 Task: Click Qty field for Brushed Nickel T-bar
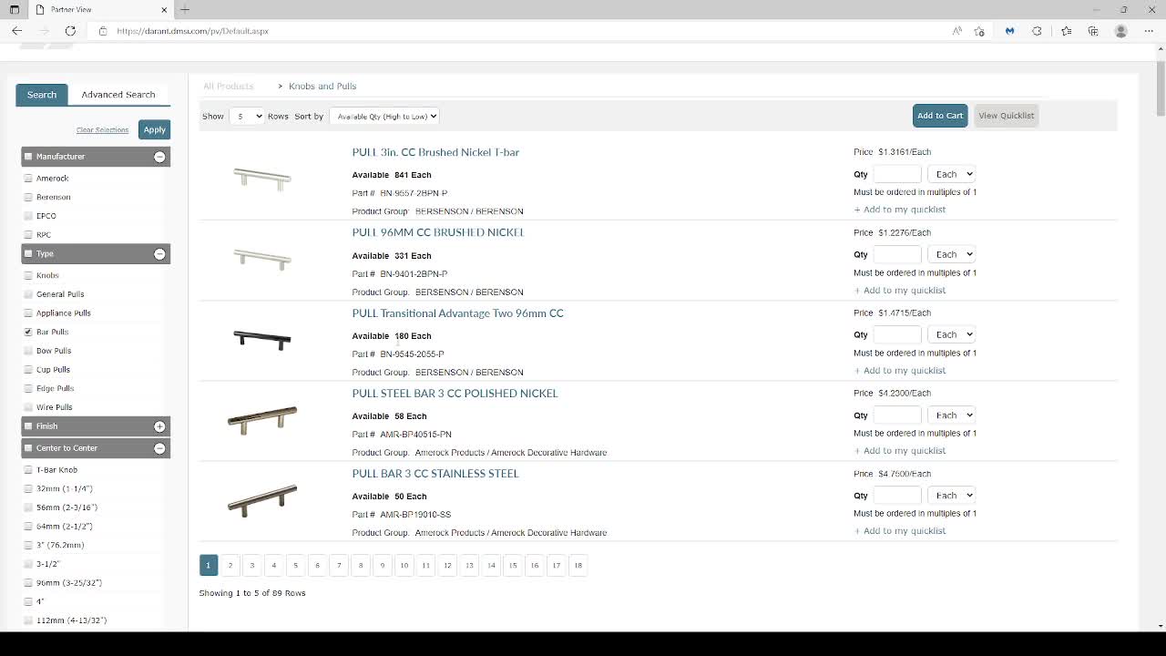pos(897,174)
